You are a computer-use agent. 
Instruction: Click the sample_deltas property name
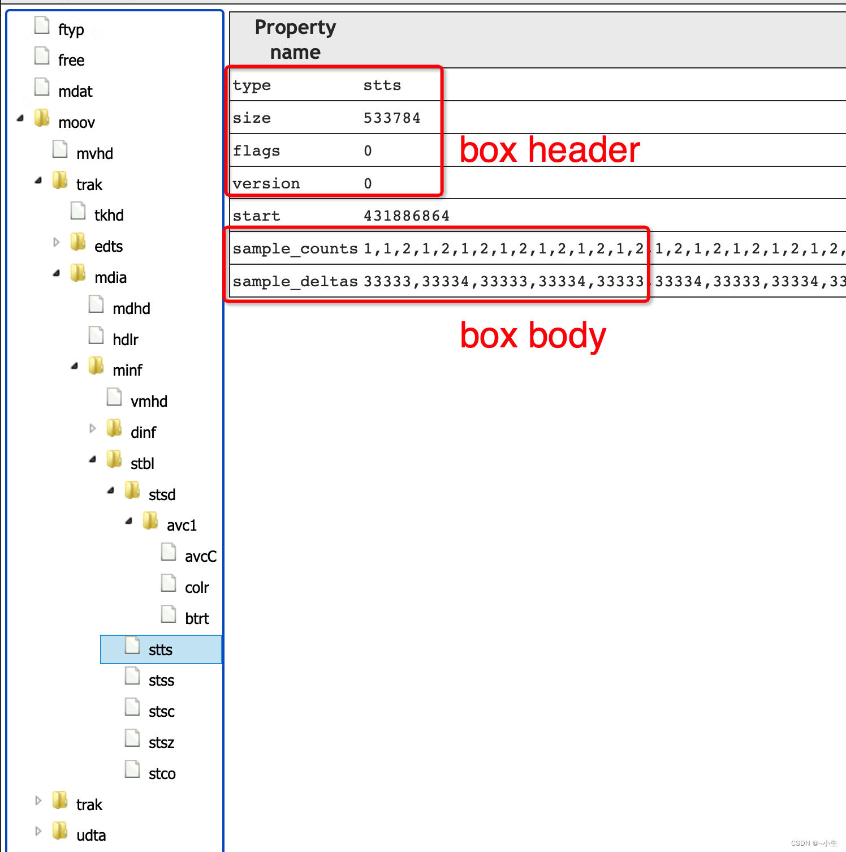pyautogui.click(x=295, y=281)
